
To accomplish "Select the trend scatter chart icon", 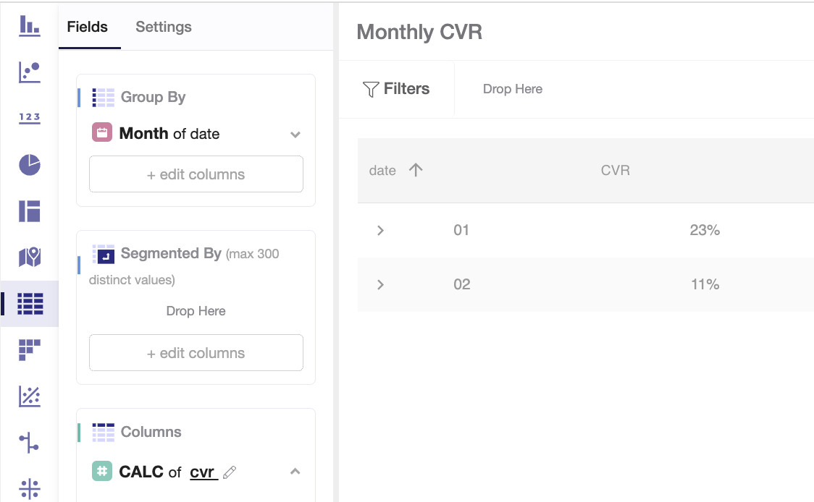I will (30, 396).
